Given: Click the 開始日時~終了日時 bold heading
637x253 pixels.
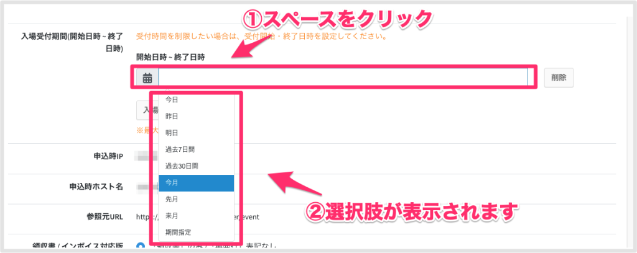Looking at the screenshot, I should pos(170,57).
